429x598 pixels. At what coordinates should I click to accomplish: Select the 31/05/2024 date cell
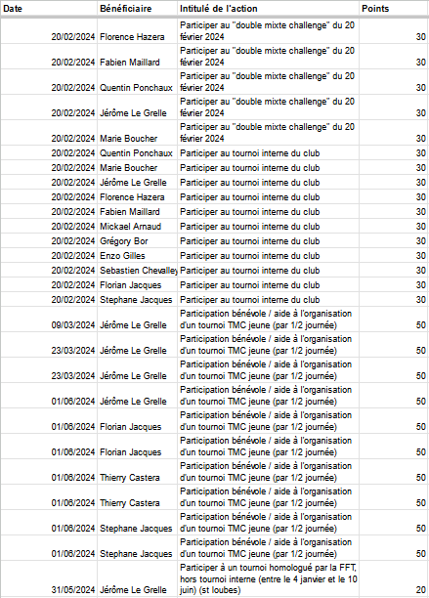49,578
